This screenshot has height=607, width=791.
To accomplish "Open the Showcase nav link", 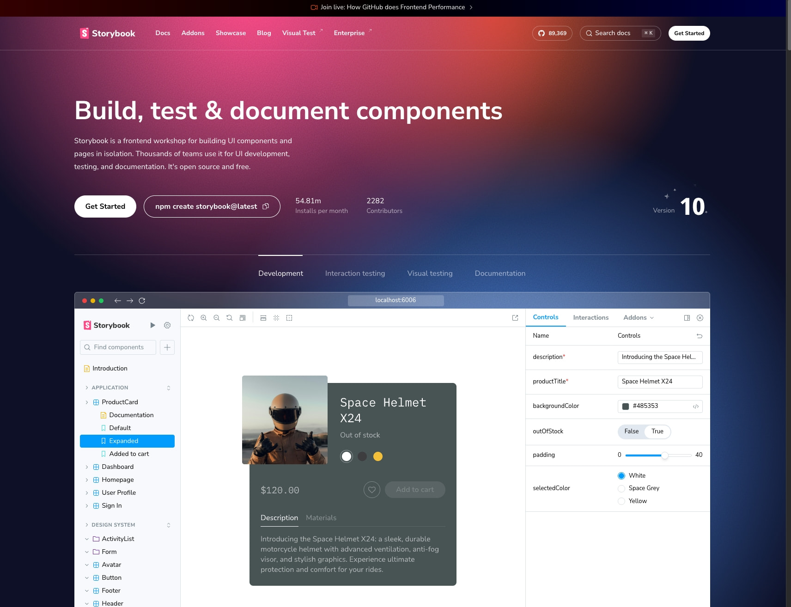I will pos(231,33).
